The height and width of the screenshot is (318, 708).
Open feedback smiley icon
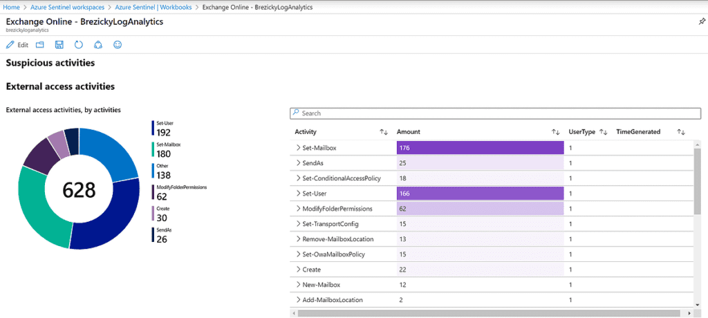pyautogui.click(x=118, y=45)
